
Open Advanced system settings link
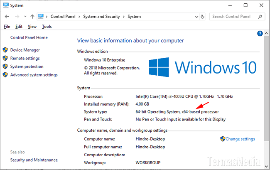pyautogui.click(x=34, y=75)
